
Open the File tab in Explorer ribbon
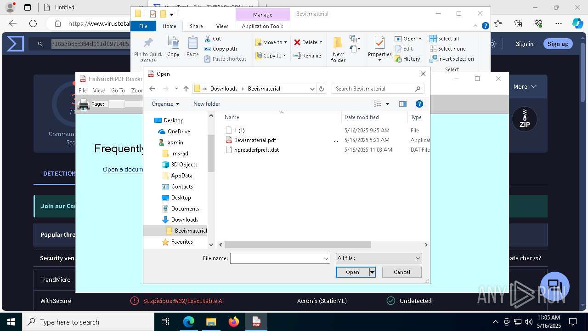click(143, 26)
